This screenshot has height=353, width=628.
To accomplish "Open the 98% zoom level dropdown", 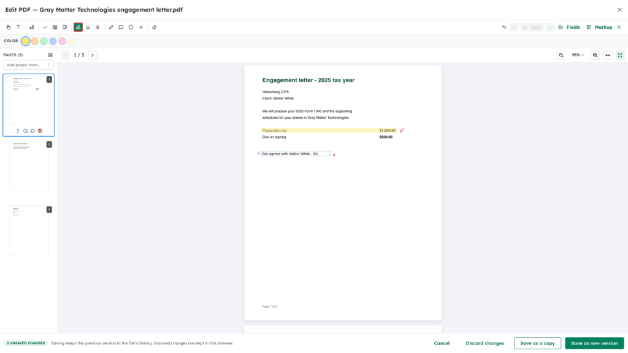I will point(578,55).
